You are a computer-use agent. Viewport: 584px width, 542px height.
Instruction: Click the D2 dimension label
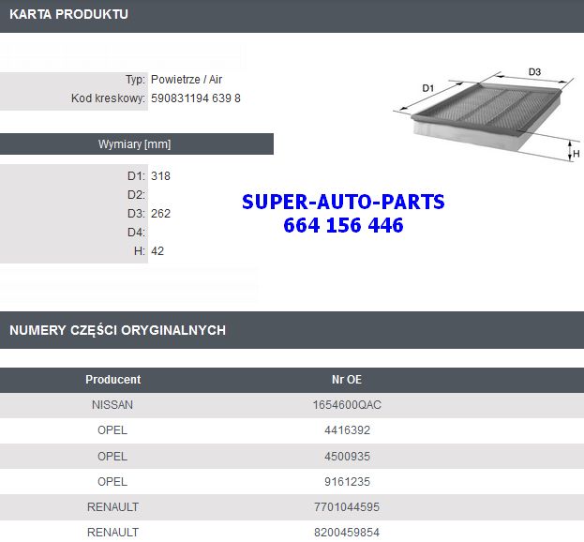[x=136, y=195]
